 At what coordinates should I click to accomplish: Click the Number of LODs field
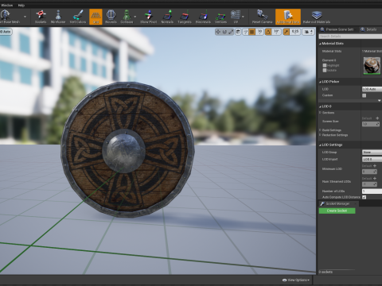click(372, 191)
